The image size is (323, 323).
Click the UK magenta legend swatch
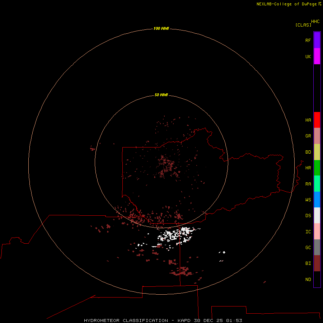point(317,56)
